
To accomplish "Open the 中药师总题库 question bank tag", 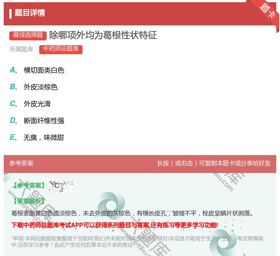I will click(61, 49).
